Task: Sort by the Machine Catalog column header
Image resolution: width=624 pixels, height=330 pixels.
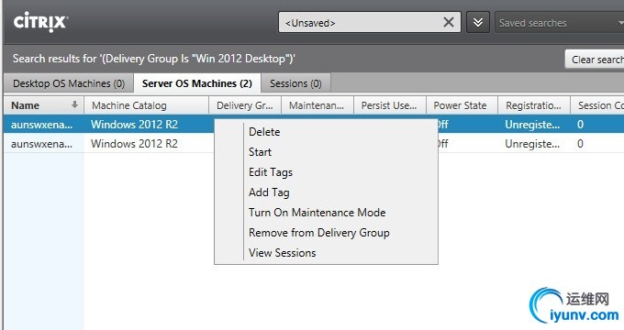Action: (147, 105)
